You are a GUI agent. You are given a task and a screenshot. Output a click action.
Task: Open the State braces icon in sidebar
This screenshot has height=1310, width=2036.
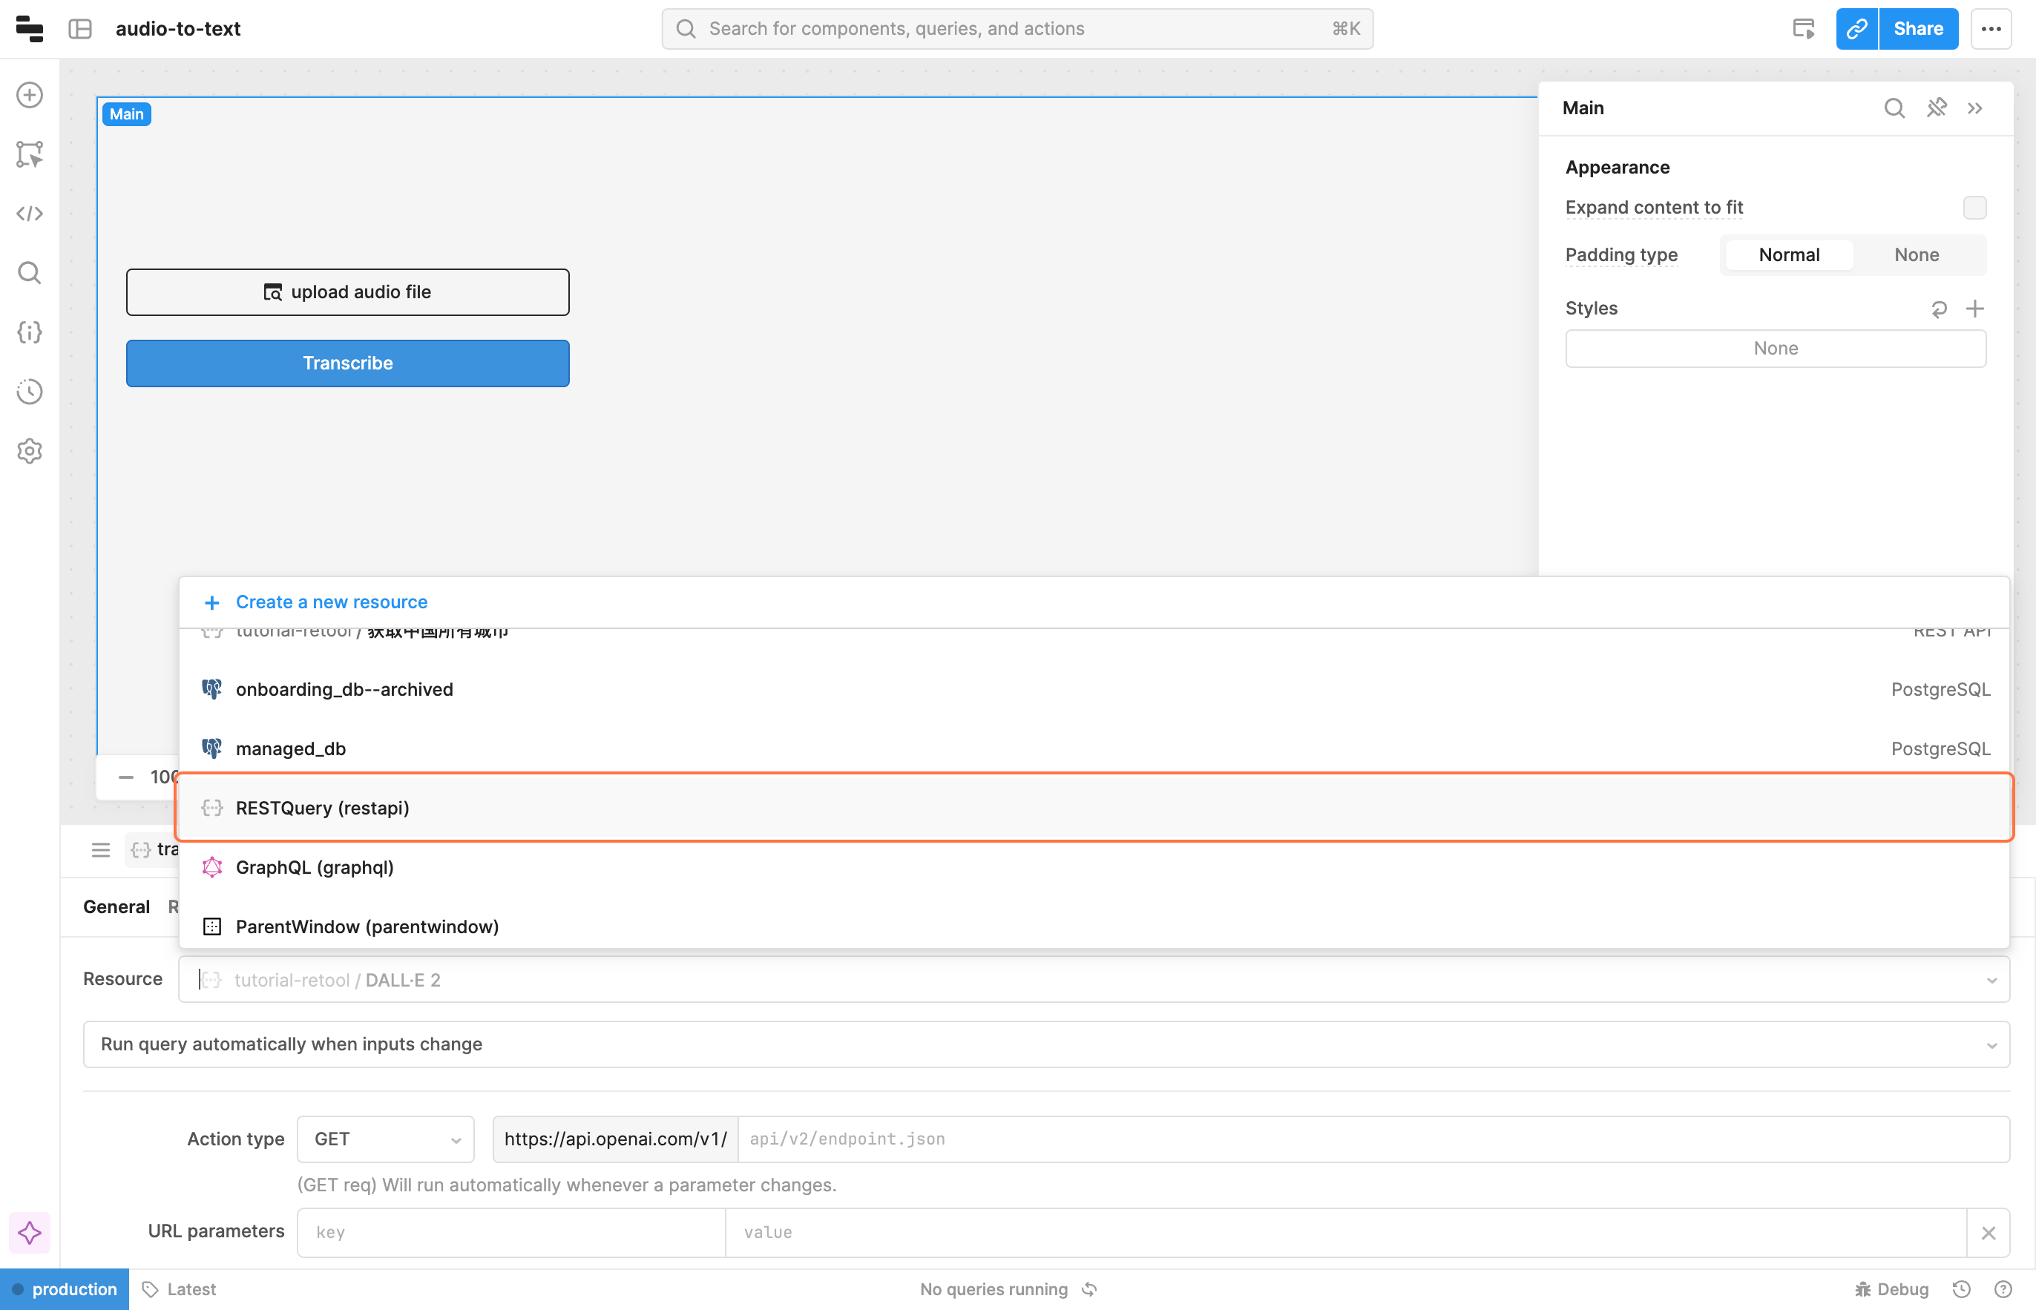(x=30, y=332)
